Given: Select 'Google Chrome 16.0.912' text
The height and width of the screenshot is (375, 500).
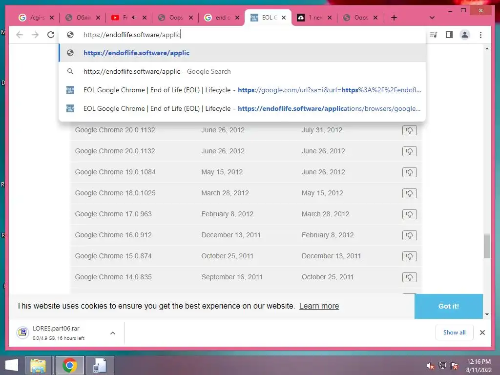Looking at the screenshot, I should click(113, 235).
